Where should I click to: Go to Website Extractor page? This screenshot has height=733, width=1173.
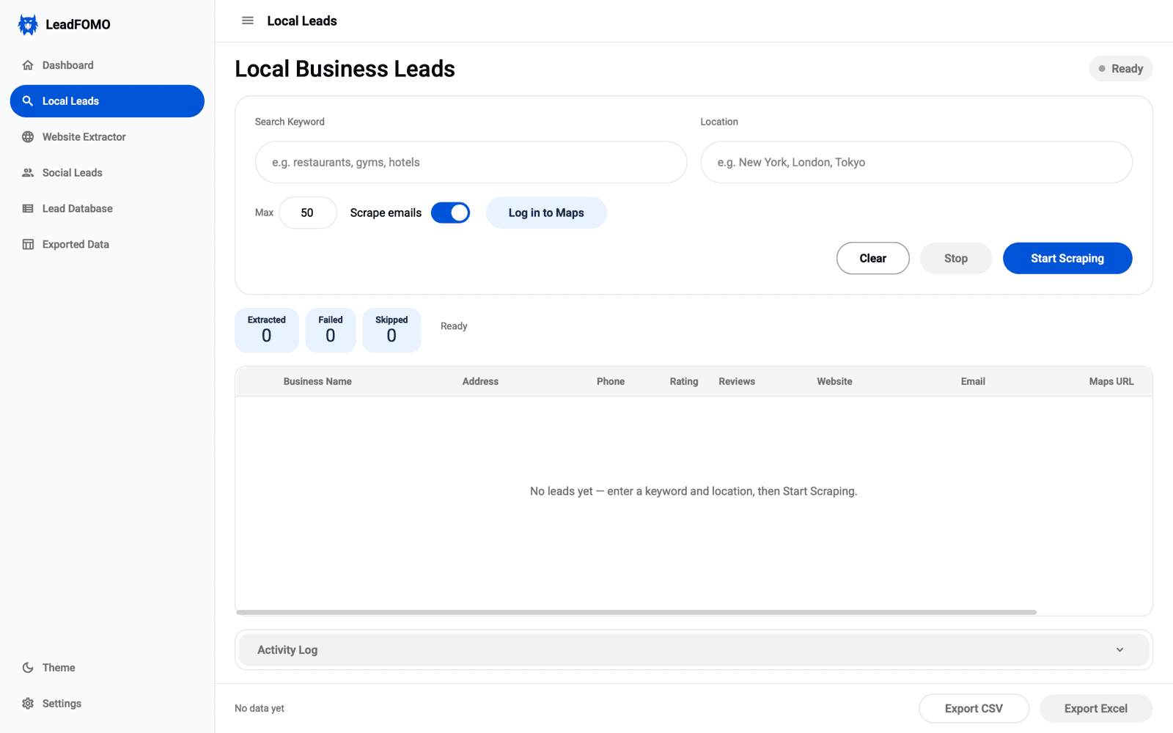[107, 137]
